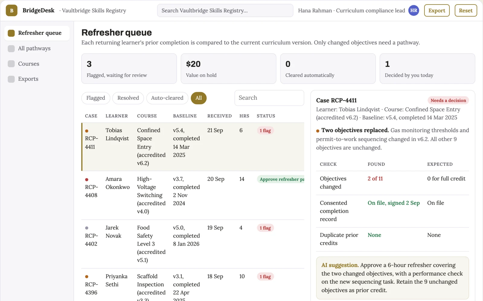Open Priyanka Sethi's case row
The image size is (483, 301).
coord(193,285)
